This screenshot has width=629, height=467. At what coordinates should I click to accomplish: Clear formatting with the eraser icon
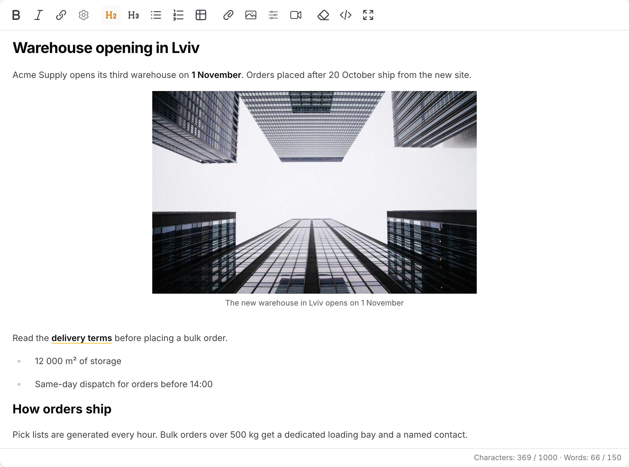323,15
